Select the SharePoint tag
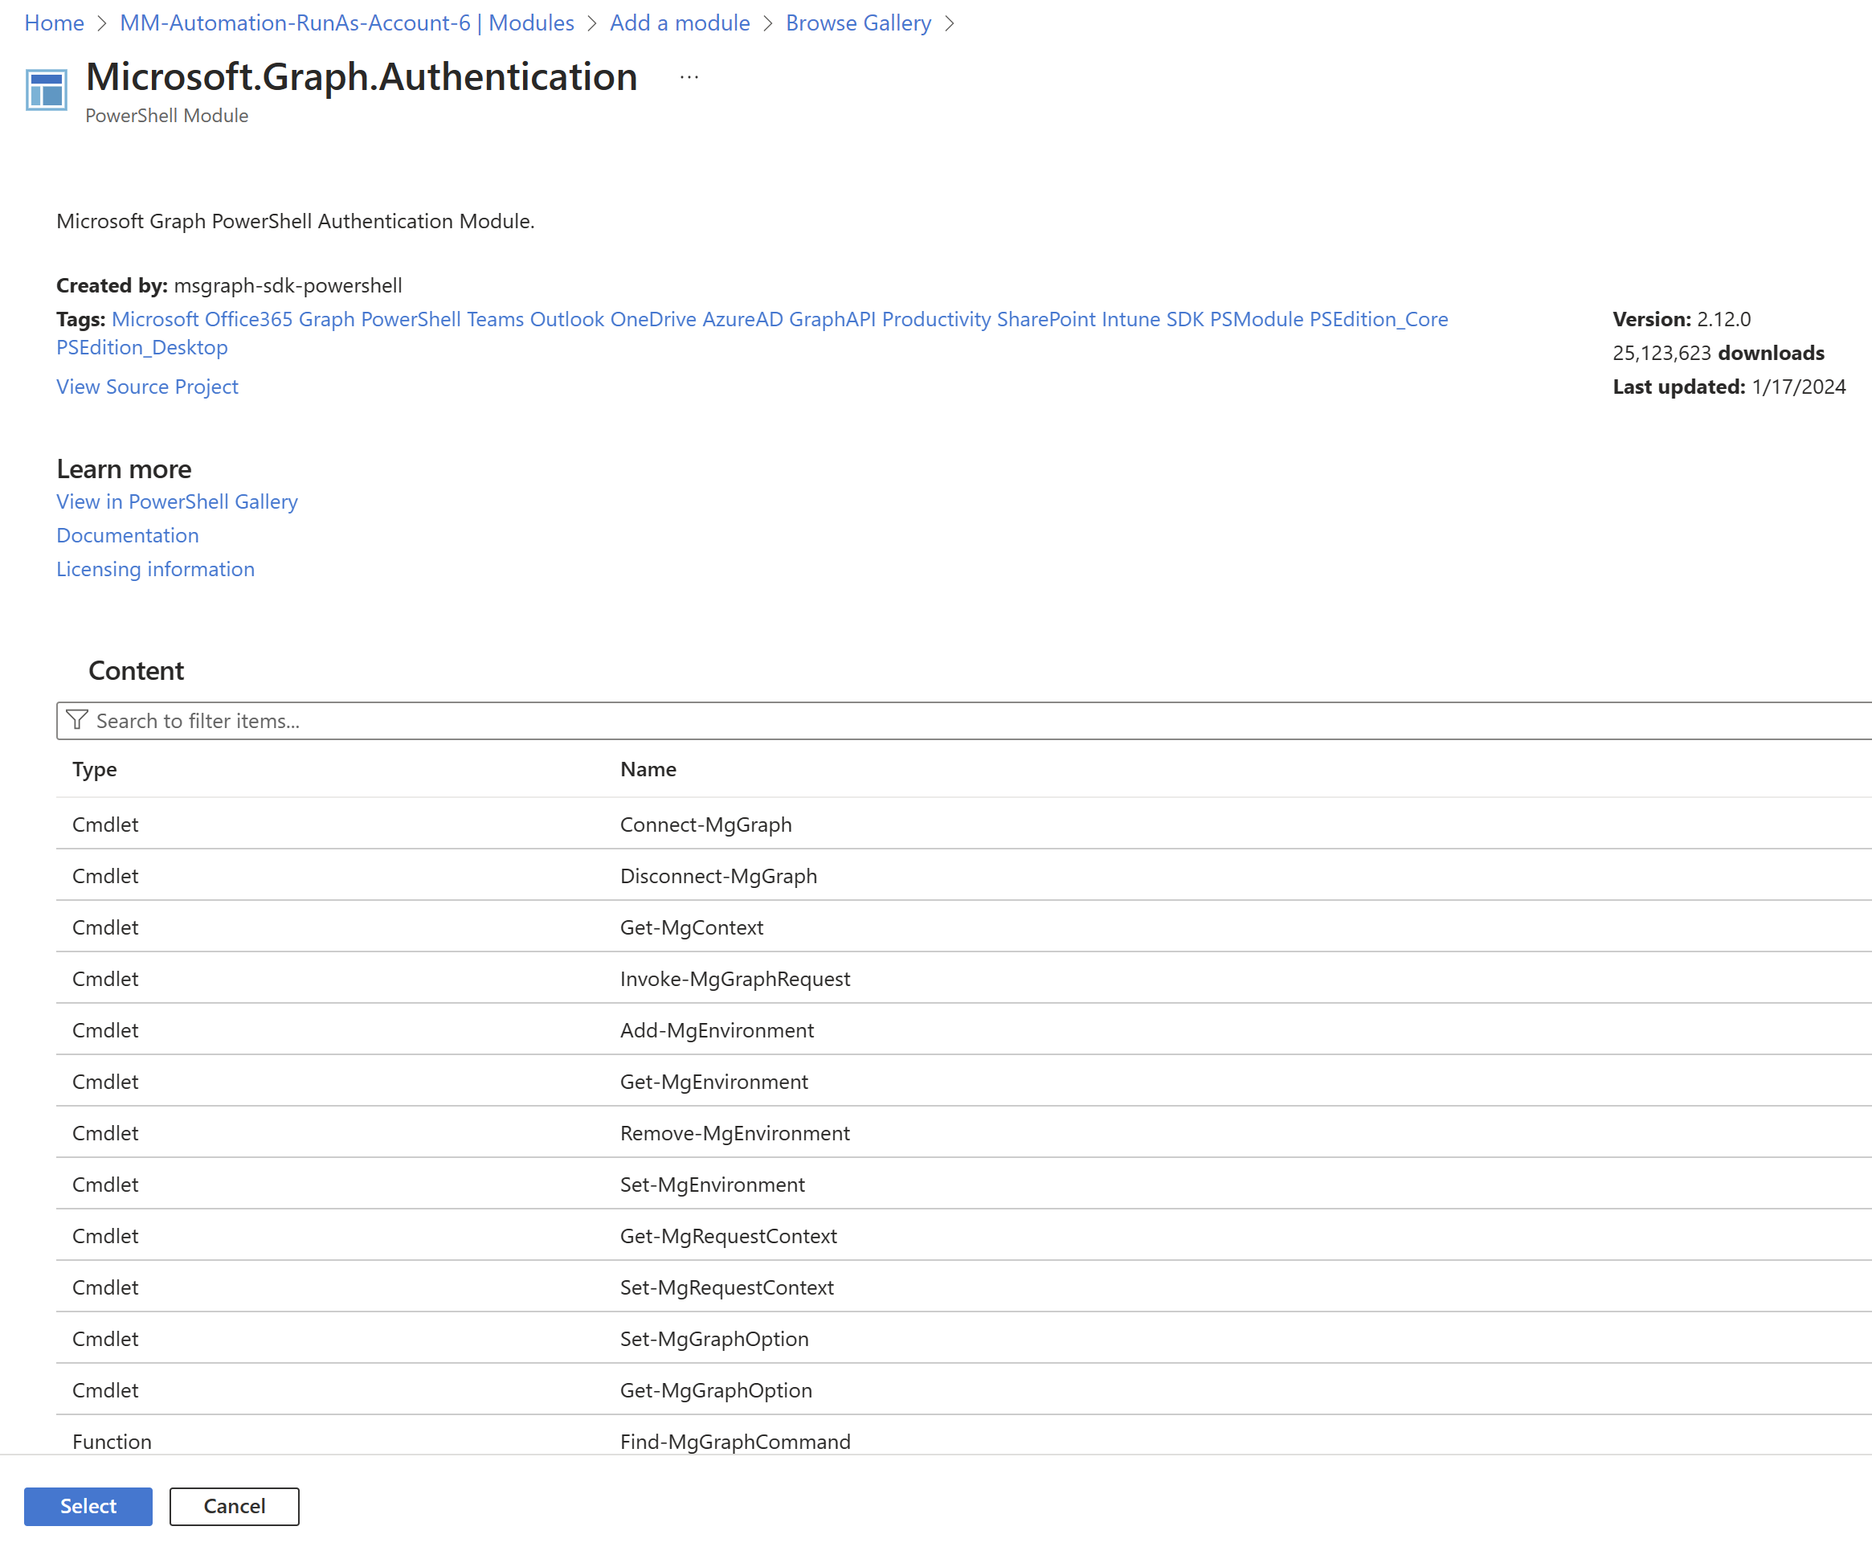 click(x=1045, y=318)
